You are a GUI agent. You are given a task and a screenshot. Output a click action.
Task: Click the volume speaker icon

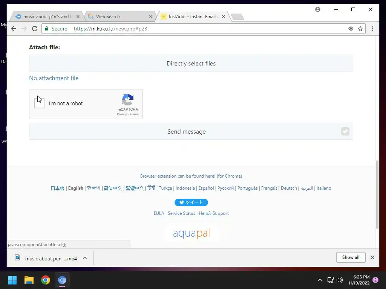340,280
